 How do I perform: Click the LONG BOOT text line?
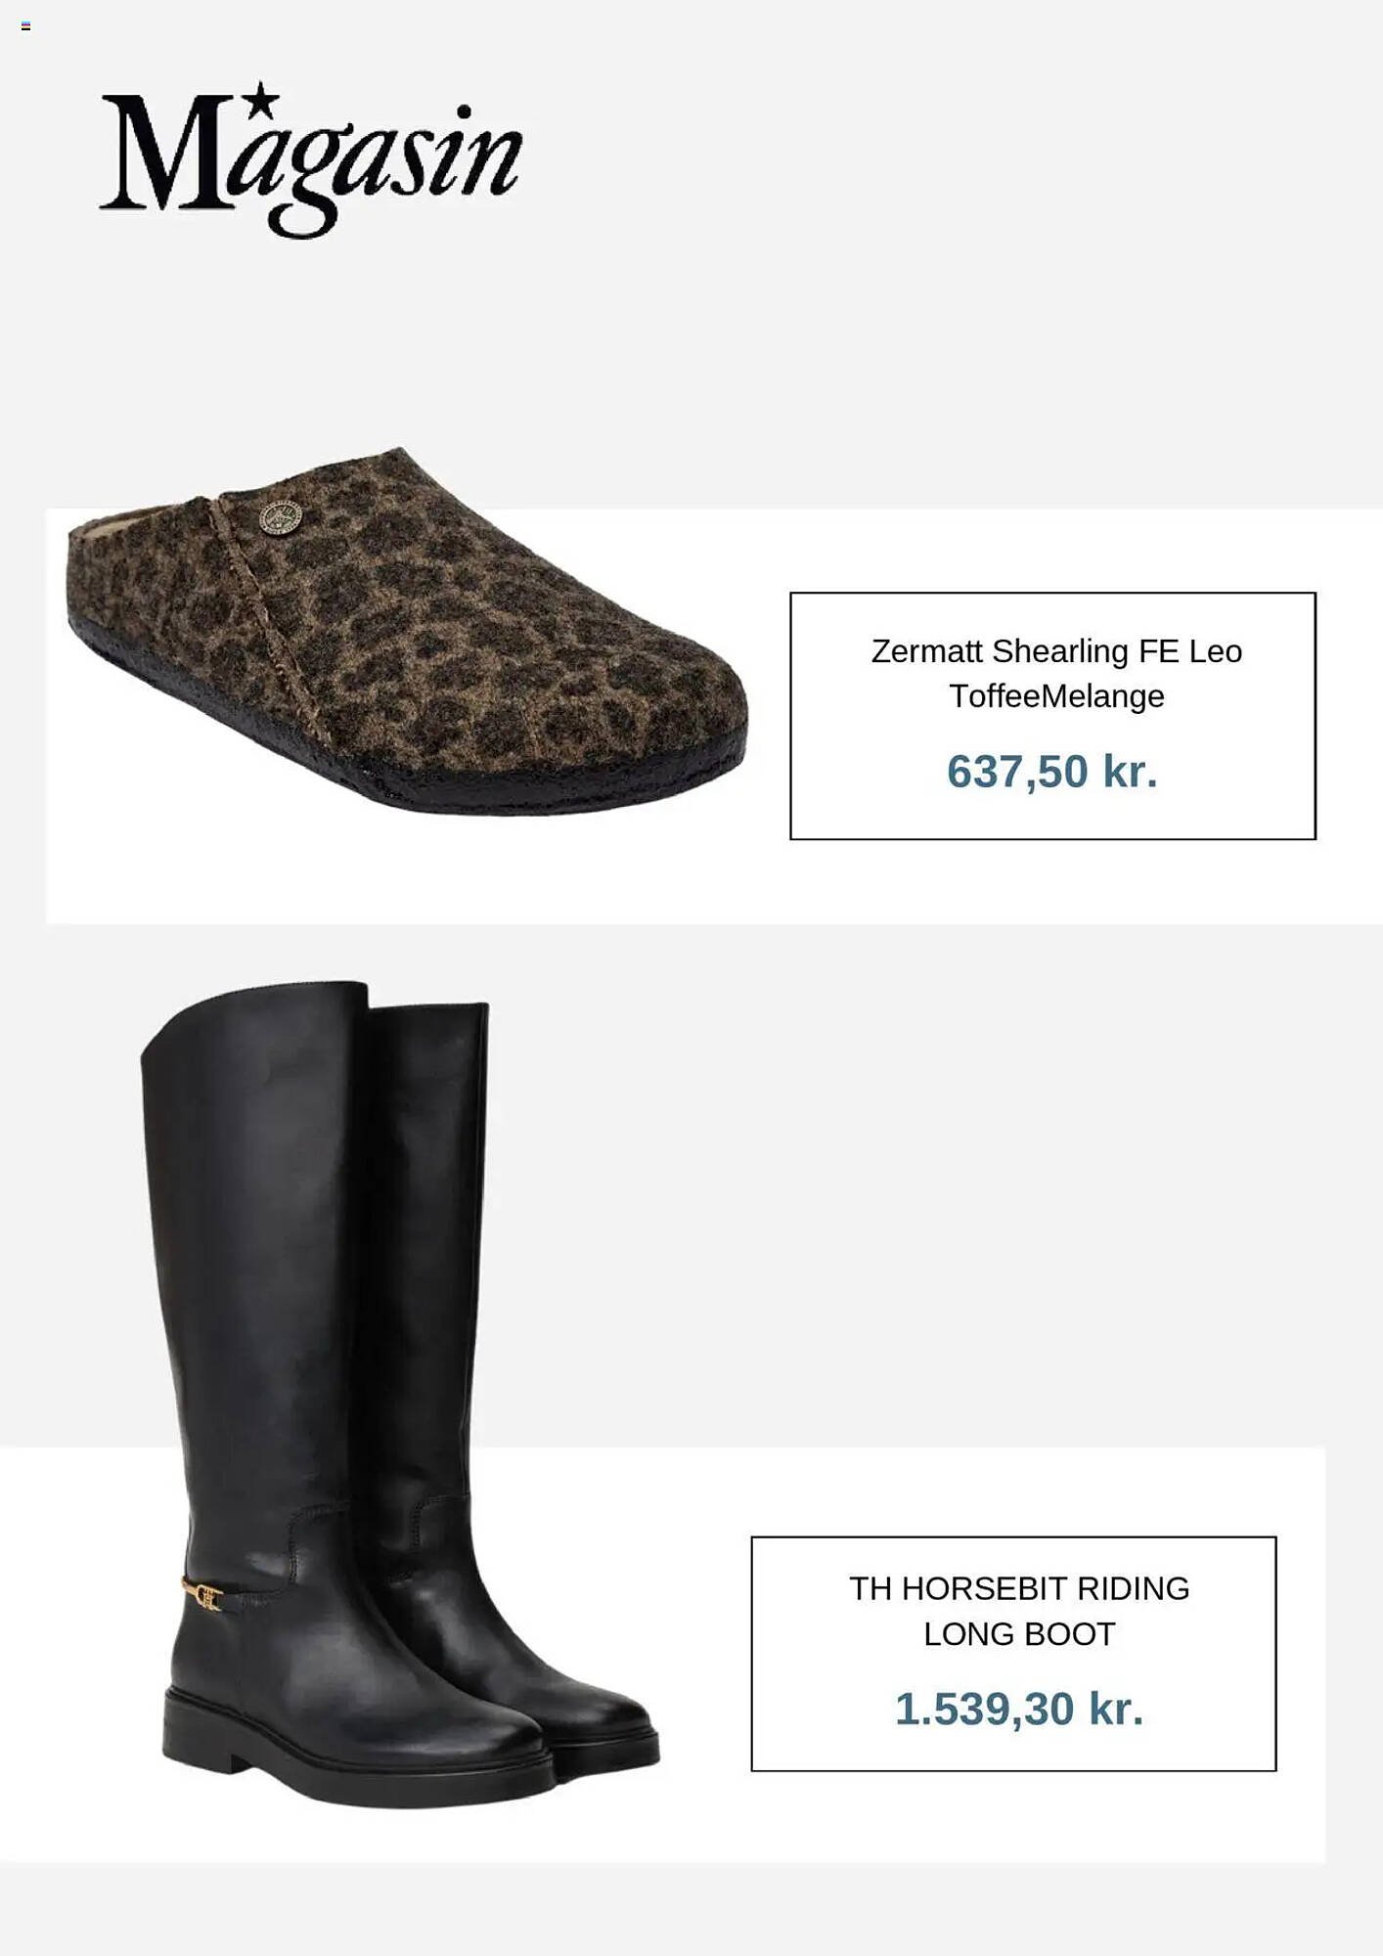tap(1019, 1634)
